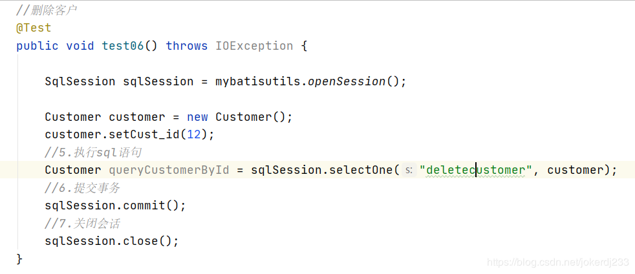Click the 关闭会话 comment line
Screen dimensions: 635x274
tap(82, 224)
